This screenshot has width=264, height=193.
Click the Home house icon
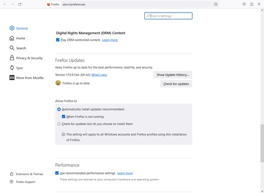pos(12,38)
